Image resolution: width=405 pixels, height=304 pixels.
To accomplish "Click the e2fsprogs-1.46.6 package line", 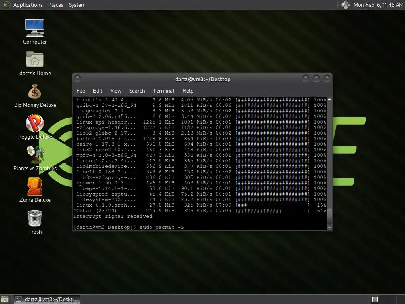I will [201, 127].
